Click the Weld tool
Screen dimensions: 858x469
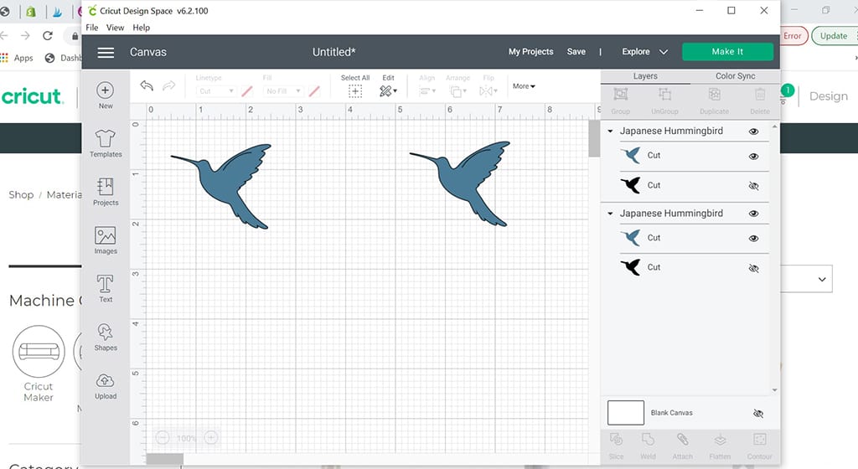tap(648, 446)
